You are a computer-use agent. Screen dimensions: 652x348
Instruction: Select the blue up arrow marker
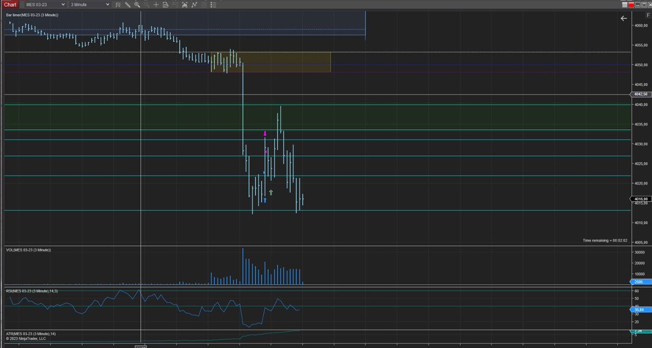(265, 200)
